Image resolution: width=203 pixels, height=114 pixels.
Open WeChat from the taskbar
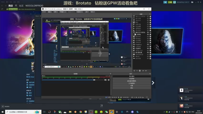(x=106, y=112)
